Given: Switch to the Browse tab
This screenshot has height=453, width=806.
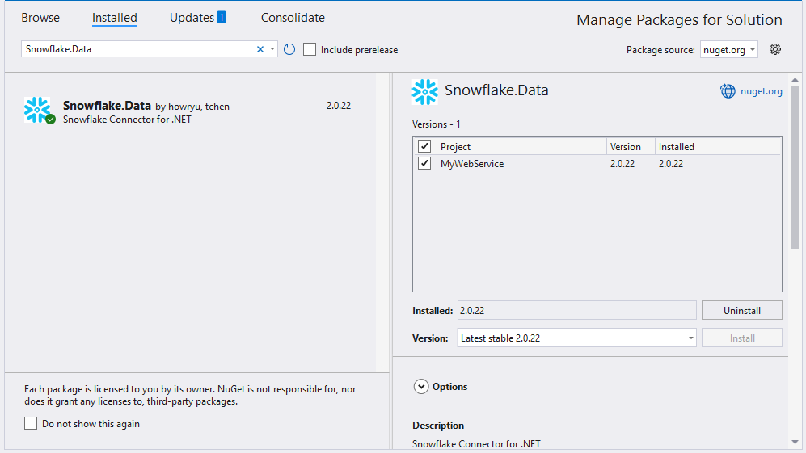Looking at the screenshot, I should tap(40, 18).
